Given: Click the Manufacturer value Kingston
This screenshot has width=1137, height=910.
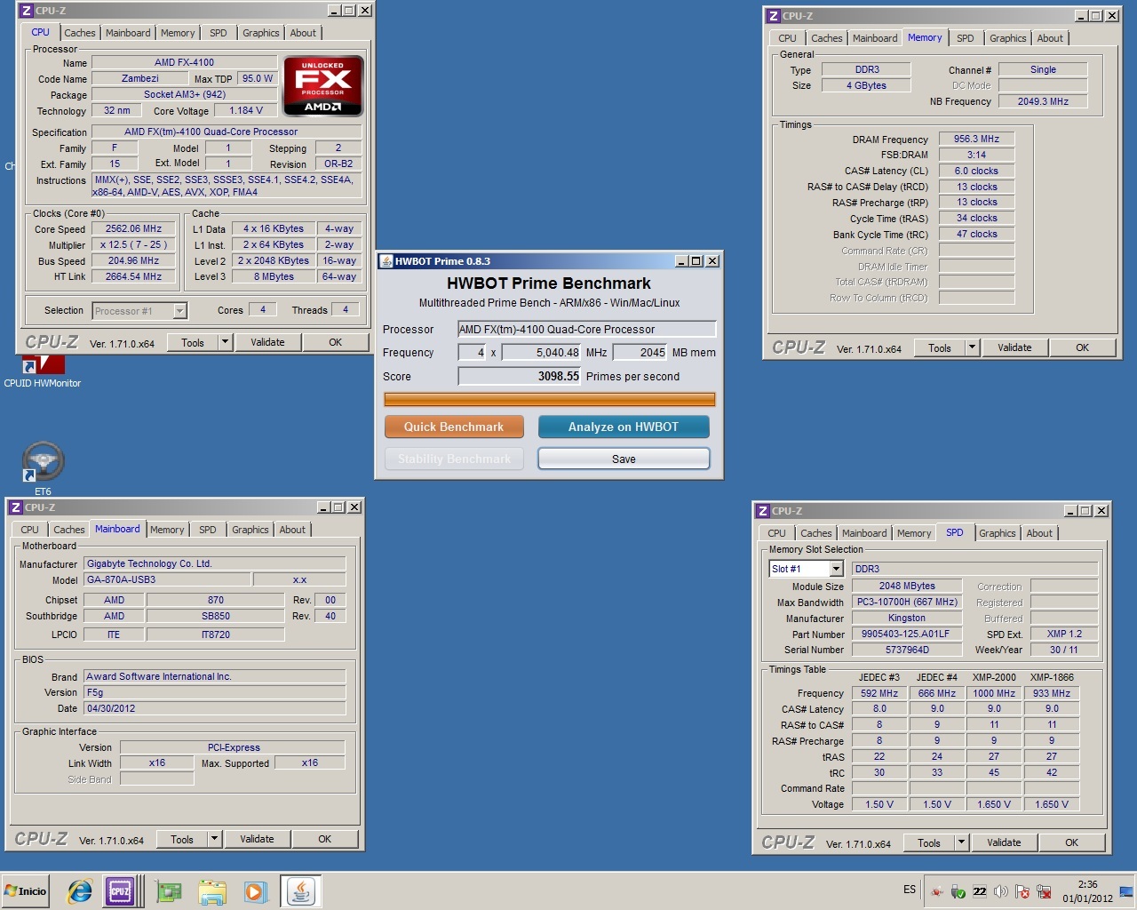Looking at the screenshot, I should pyautogui.click(x=906, y=618).
